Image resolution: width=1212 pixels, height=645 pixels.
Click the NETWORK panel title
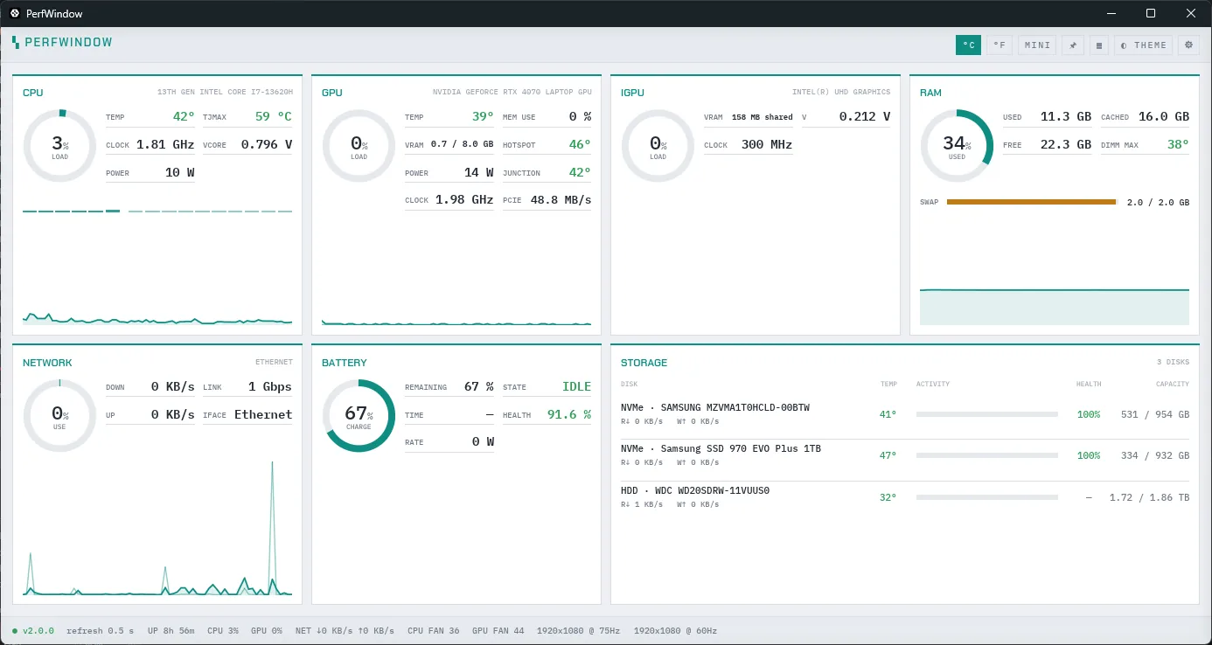click(x=47, y=363)
